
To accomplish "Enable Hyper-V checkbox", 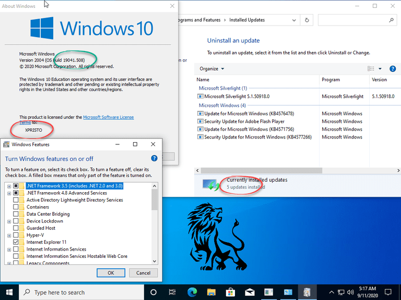I will coord(16,235).
